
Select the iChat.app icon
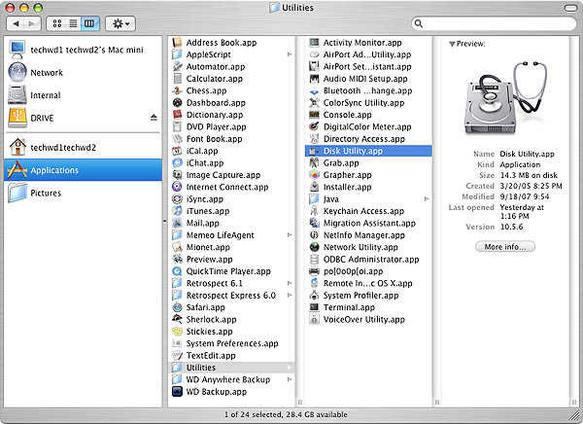click(x=177, y=162)
